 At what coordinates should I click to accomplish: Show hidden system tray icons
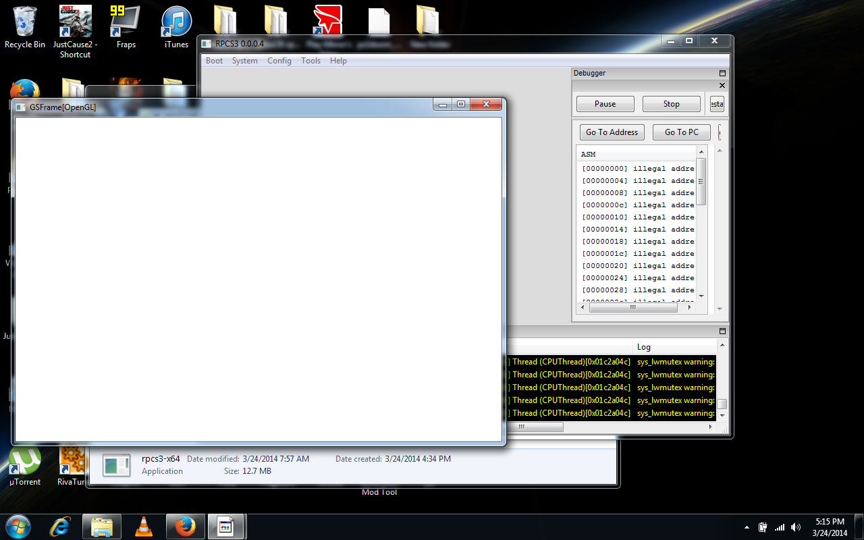[747, 527]
